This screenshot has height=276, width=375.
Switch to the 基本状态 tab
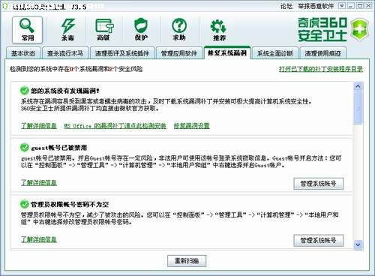pyautogui.click(x=23, y=53)
